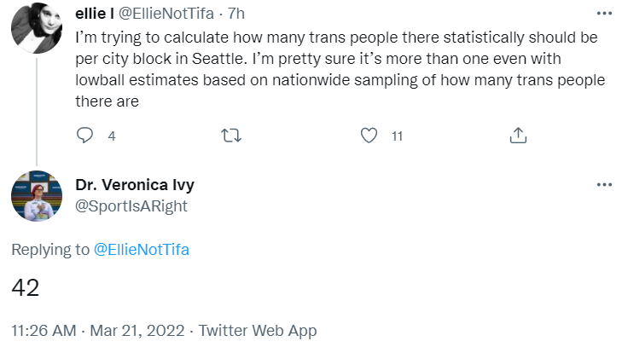Image resolution: width=622 pixels, height=347 pixels.
Task: Open the 7h timestamp of ellie's tweet
Action: pos(236,14)
